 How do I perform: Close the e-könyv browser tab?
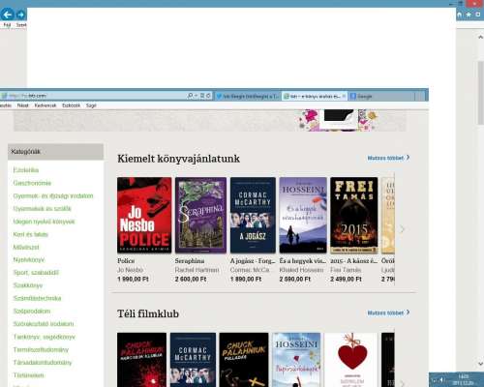pyautogui.click(x=344, y=96)
